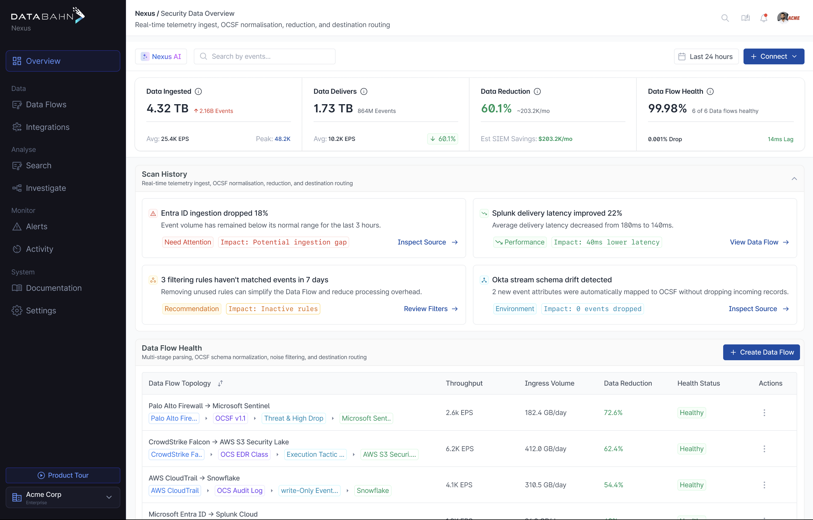
Task: Click the calendar icon in time range
Action: point(682,56)
